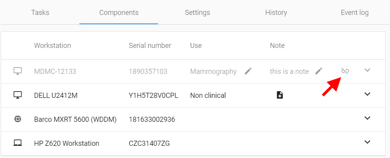
Task: Switch to the Tasks tab
Action: coord(40,13)
